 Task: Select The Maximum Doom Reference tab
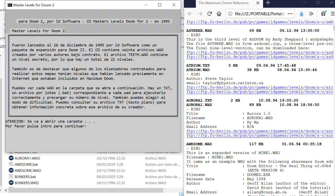(224, 3)
